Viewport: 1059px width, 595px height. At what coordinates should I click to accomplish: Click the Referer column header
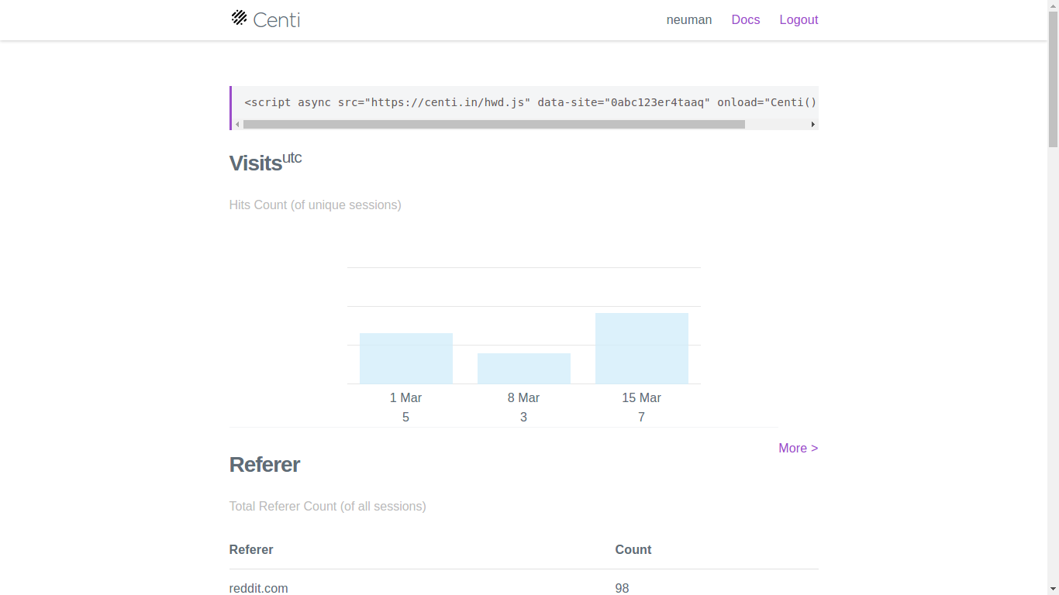pos(251,550)
